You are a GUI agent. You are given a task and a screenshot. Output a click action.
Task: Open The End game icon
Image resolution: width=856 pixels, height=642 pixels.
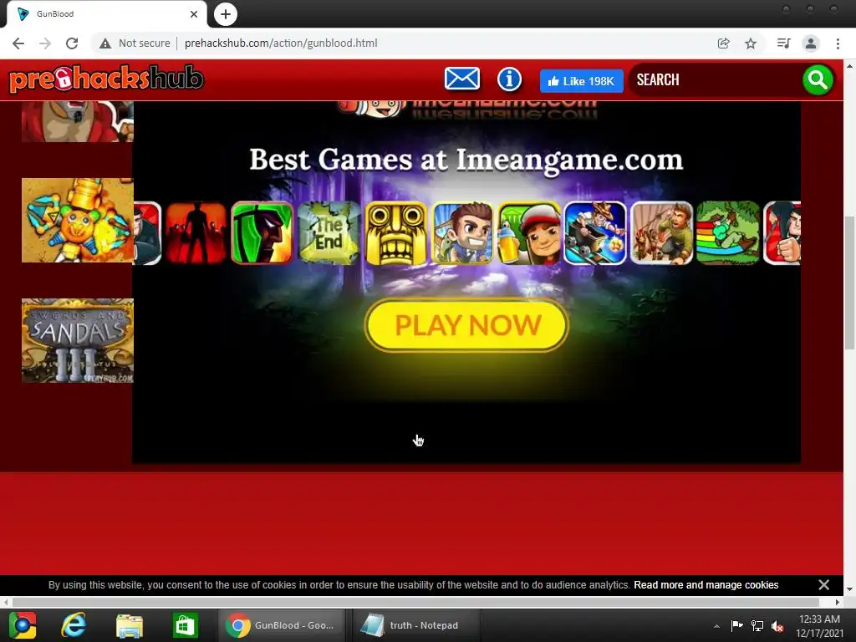point(329,233)
